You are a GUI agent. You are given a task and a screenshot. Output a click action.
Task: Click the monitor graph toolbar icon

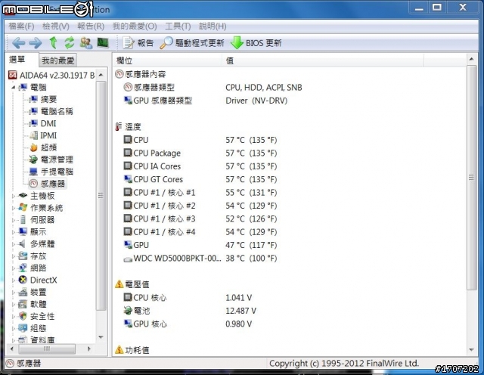(x=103, y=42)
